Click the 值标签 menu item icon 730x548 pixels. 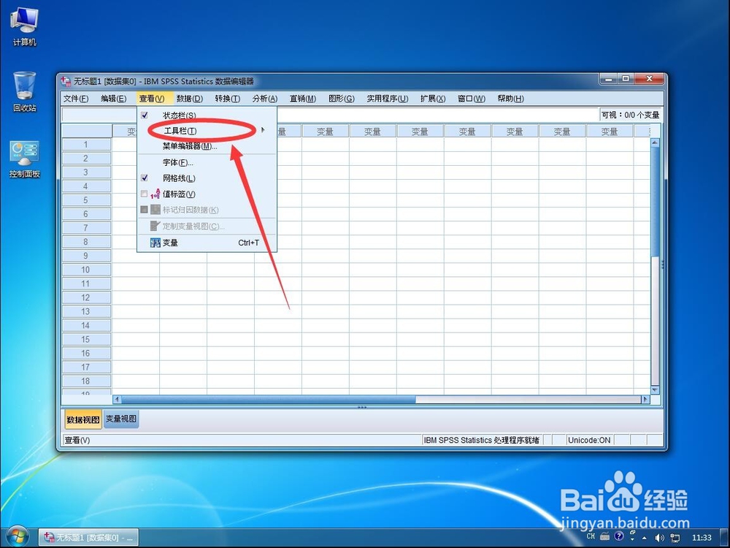(x=155, y=194)
